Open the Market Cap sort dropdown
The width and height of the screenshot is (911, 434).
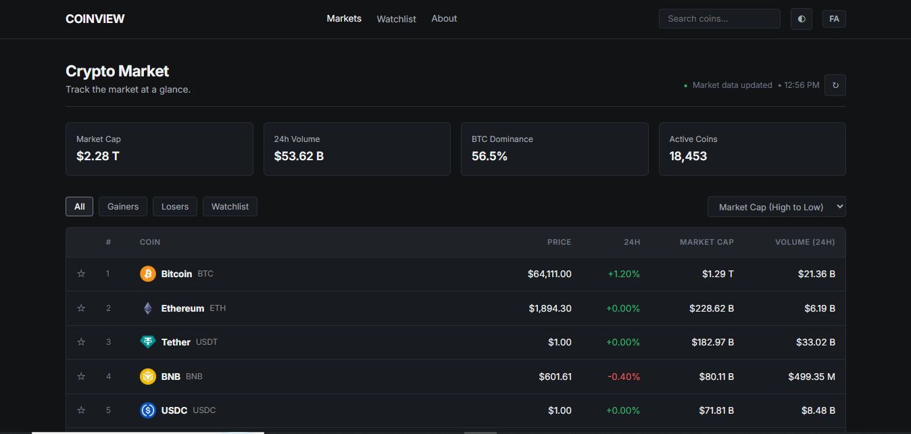point(777,207)
